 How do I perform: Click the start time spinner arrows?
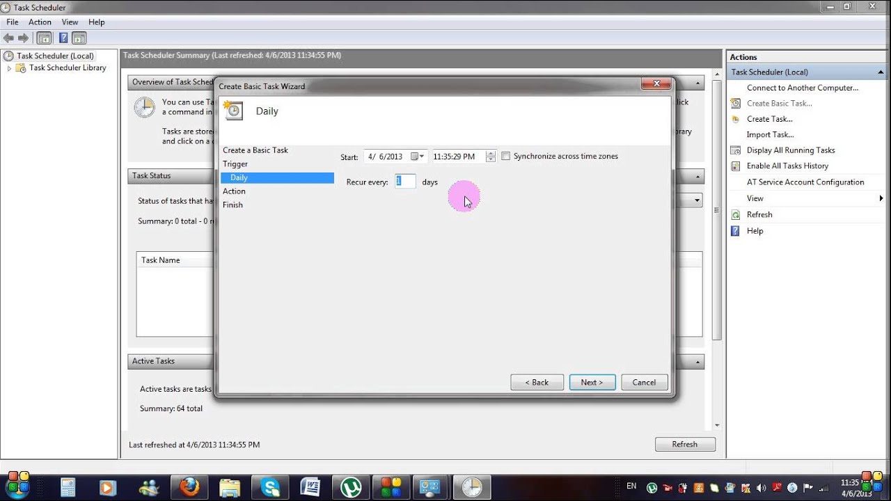pos(491,157)
